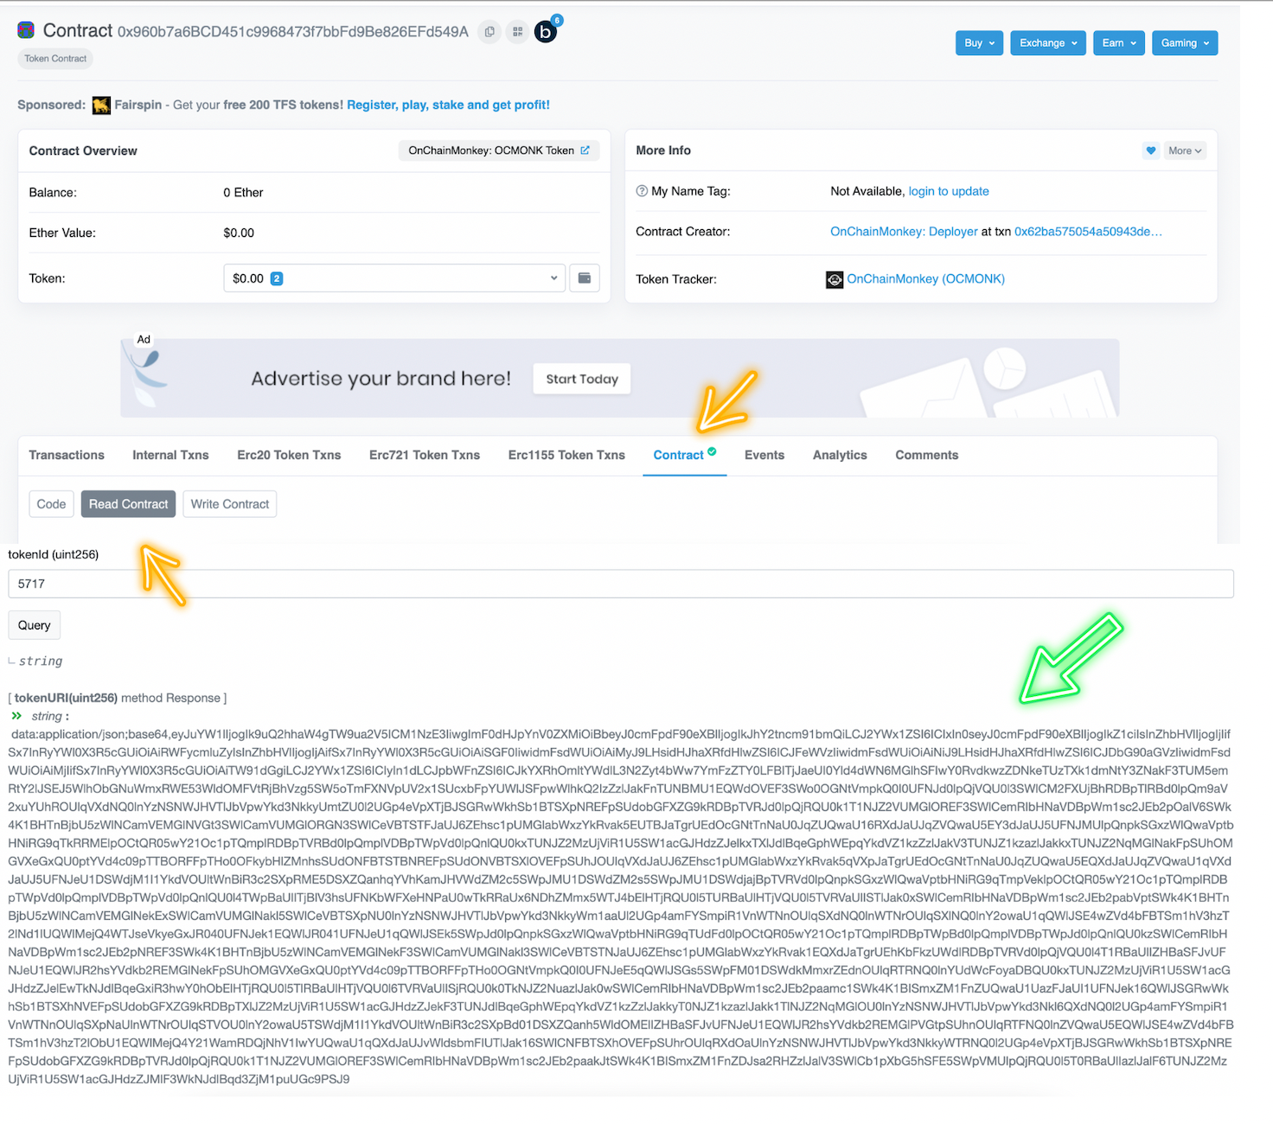Switch to the Events tab
This screenshot has width=1273, height=1124.
[764, 455]
